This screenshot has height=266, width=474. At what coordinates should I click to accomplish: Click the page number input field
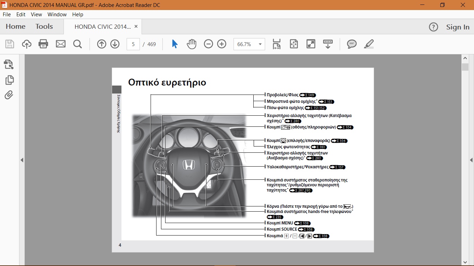point(133,44)
